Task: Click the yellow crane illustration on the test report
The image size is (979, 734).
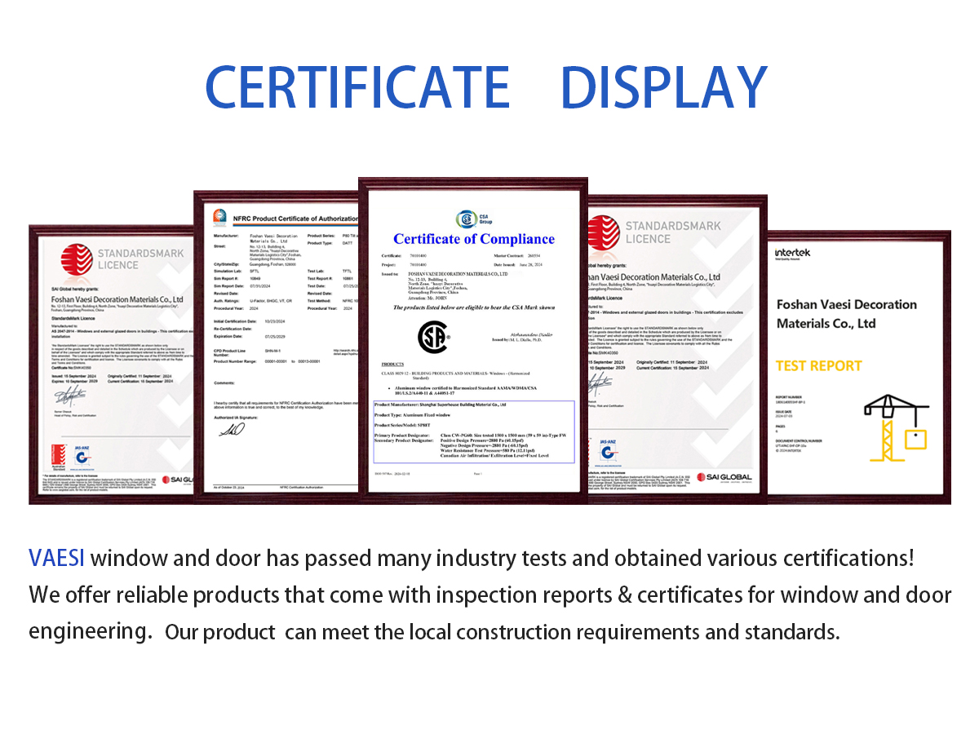Action: (x=896, y=427)
